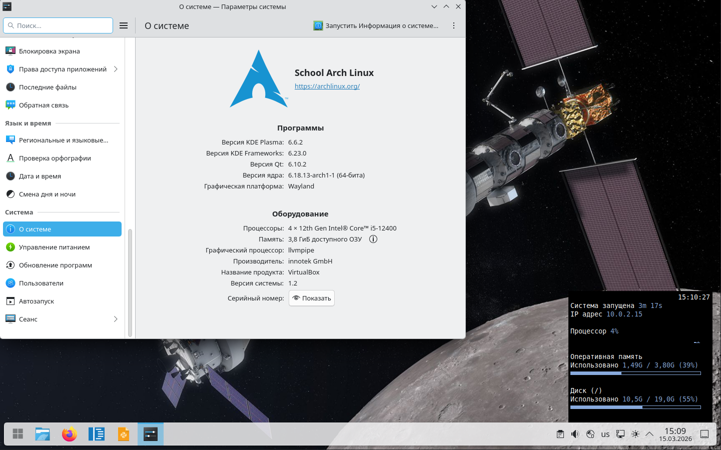Click Процессор 4% in desktop widget
The height and width of the screenshot is (450, 721).
(594, 331)
